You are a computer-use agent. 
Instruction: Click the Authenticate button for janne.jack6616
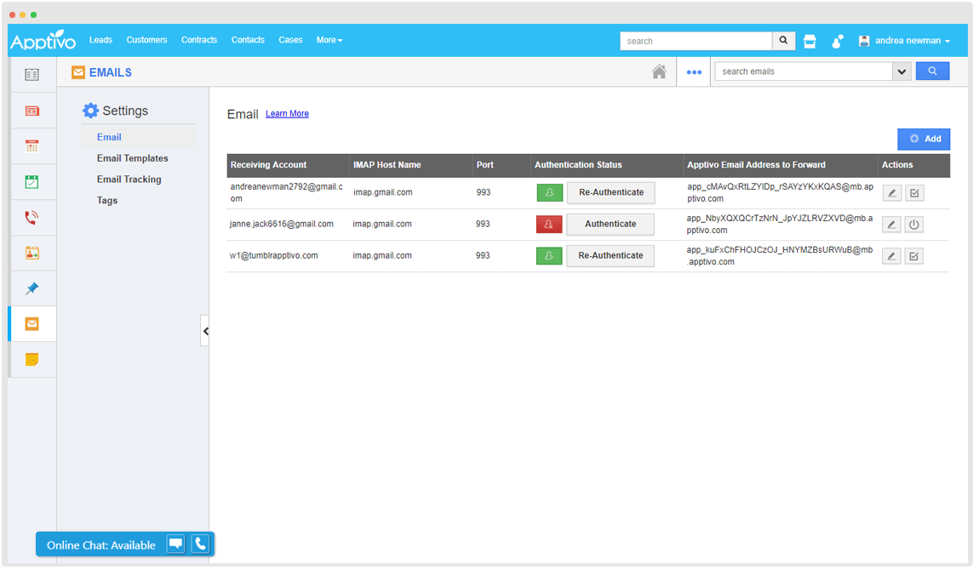[610, 225]
